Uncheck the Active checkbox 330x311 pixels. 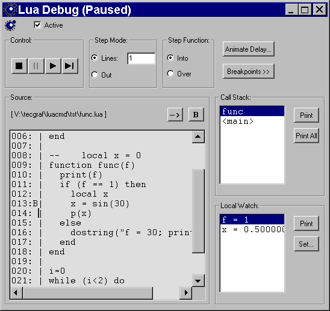[37, 25]
